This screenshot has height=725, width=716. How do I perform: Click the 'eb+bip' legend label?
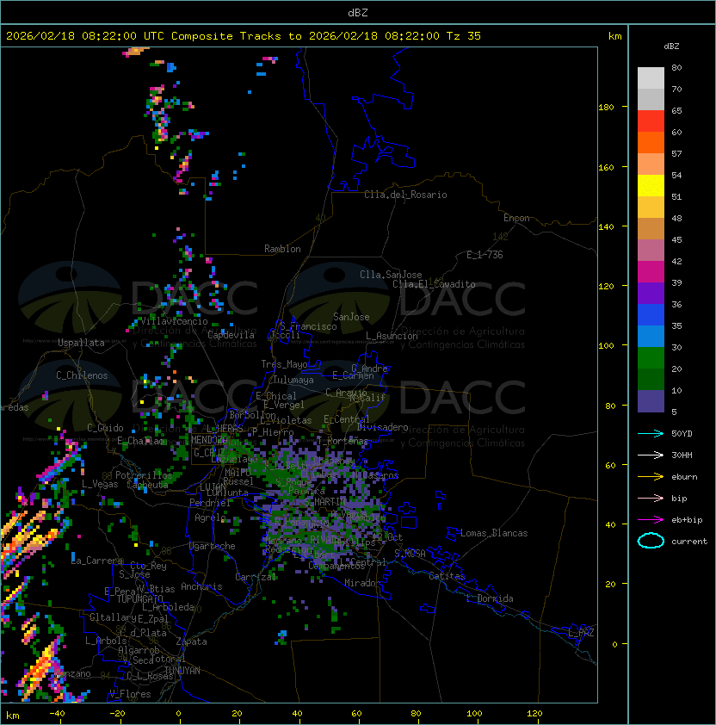pyautogui.click(x=687, y=520)
